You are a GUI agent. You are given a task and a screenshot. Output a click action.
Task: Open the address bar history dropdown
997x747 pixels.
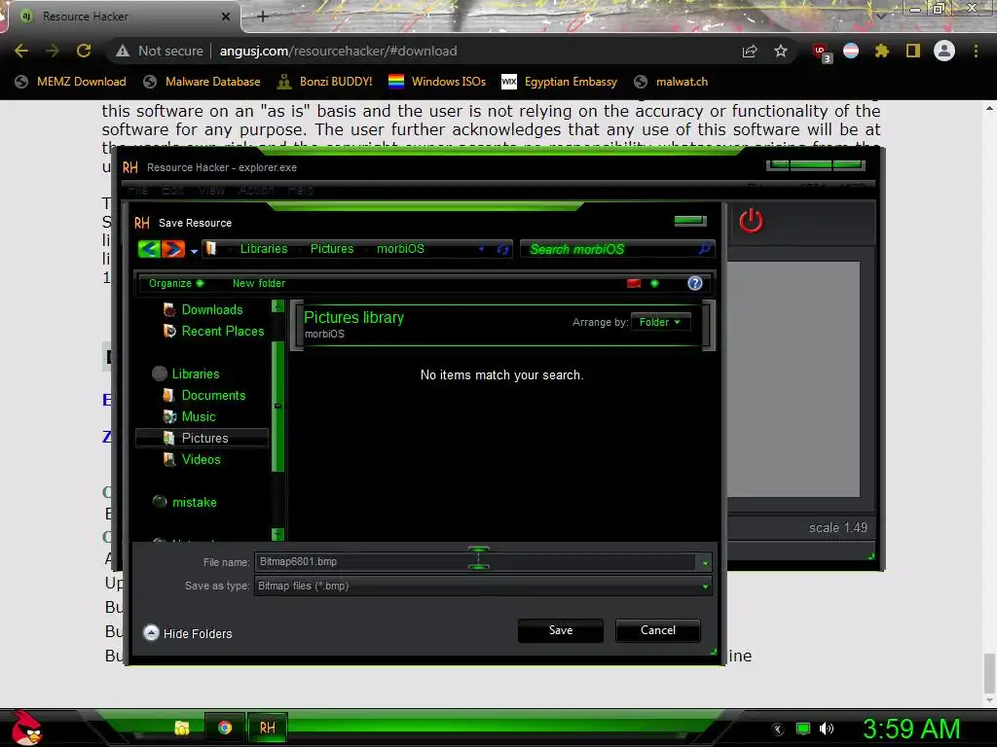(x=481, y=250)
